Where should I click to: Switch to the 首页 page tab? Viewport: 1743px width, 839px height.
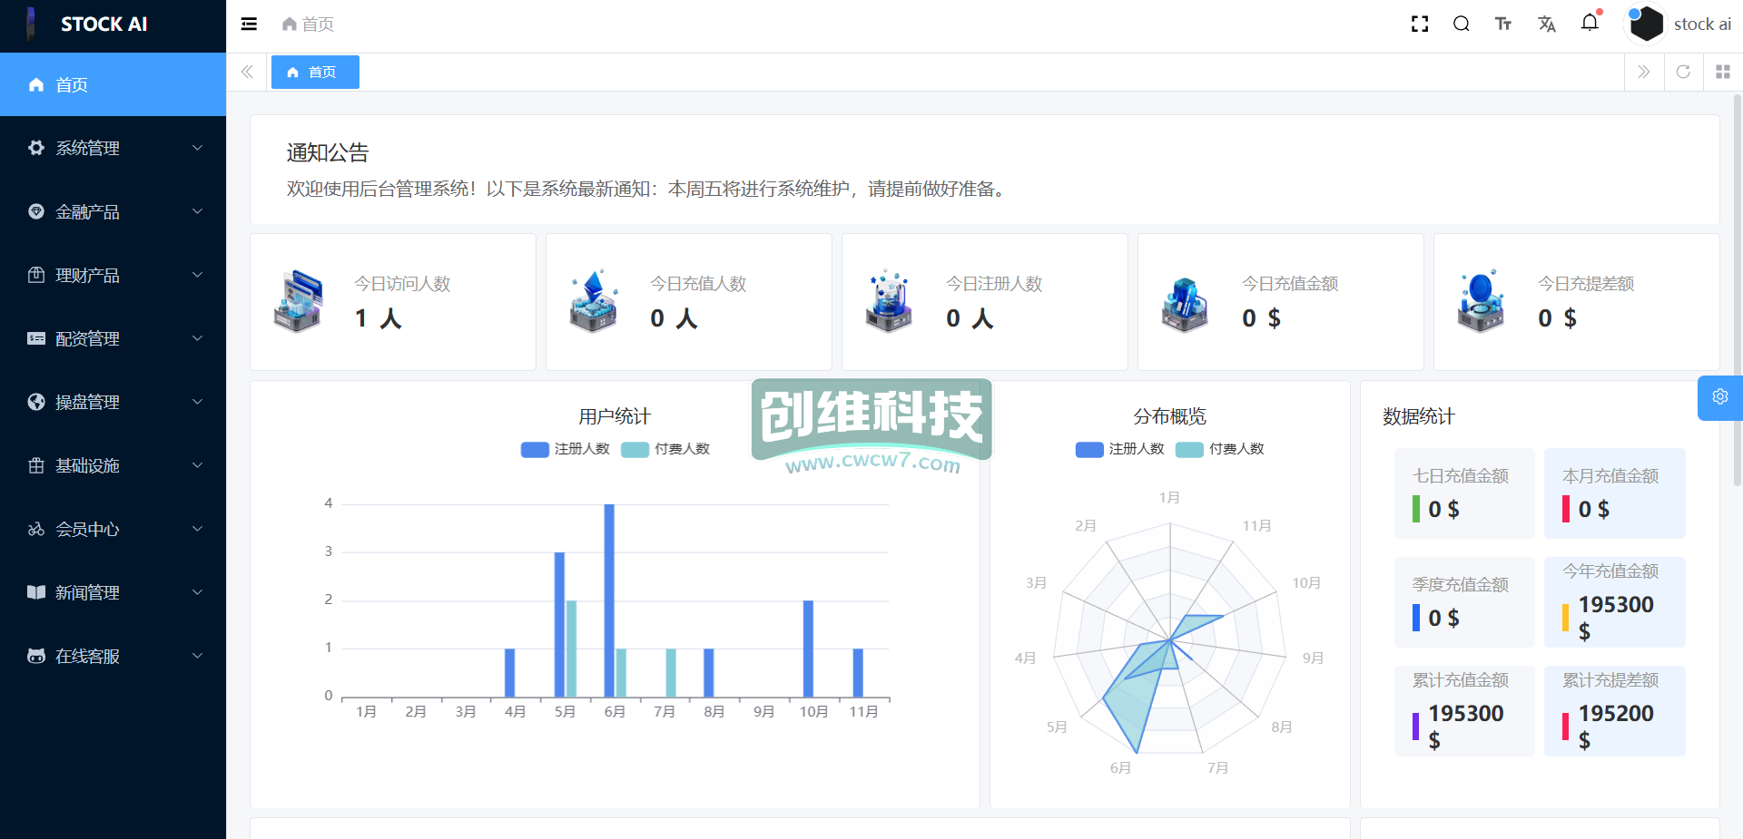pos(315,73)
